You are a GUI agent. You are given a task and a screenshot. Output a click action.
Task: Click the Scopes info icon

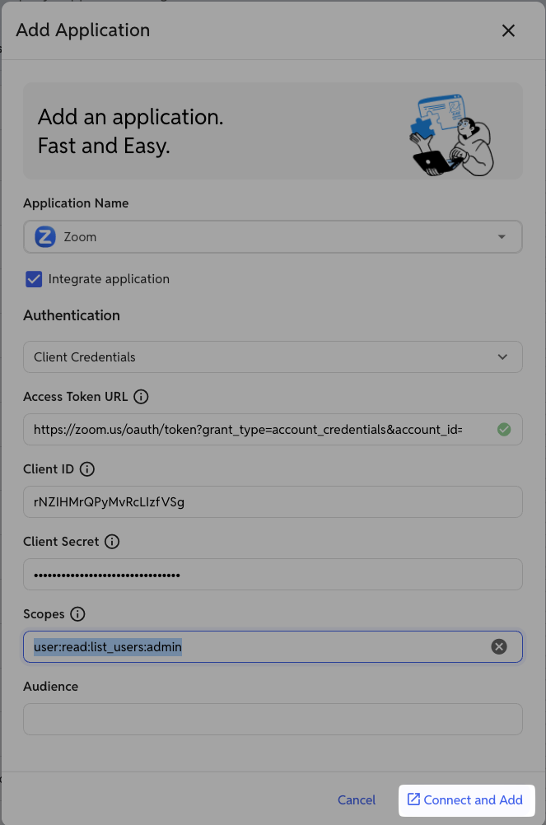click(78, 614)
